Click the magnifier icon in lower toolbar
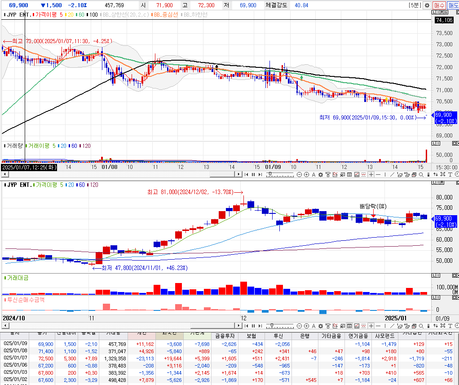 click(x=421, y=326)
